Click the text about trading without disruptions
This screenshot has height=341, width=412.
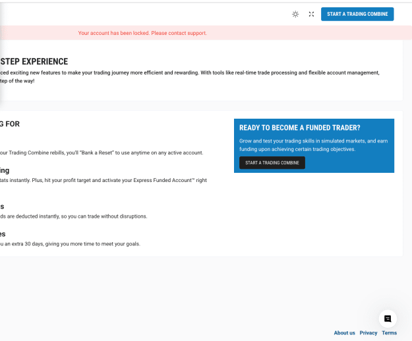coord(74,216)
